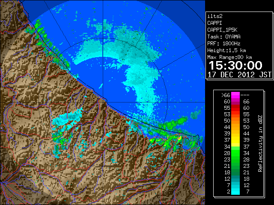Click the 15:30:00 timestamp text
Image resolution: width=274 pixels, height=205 pixels.
pos(235,65)
